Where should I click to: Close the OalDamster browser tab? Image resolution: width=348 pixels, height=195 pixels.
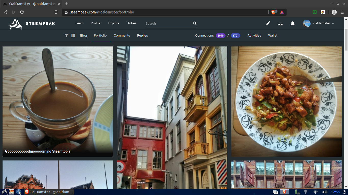pyautogui.click(x=59, y=4)
